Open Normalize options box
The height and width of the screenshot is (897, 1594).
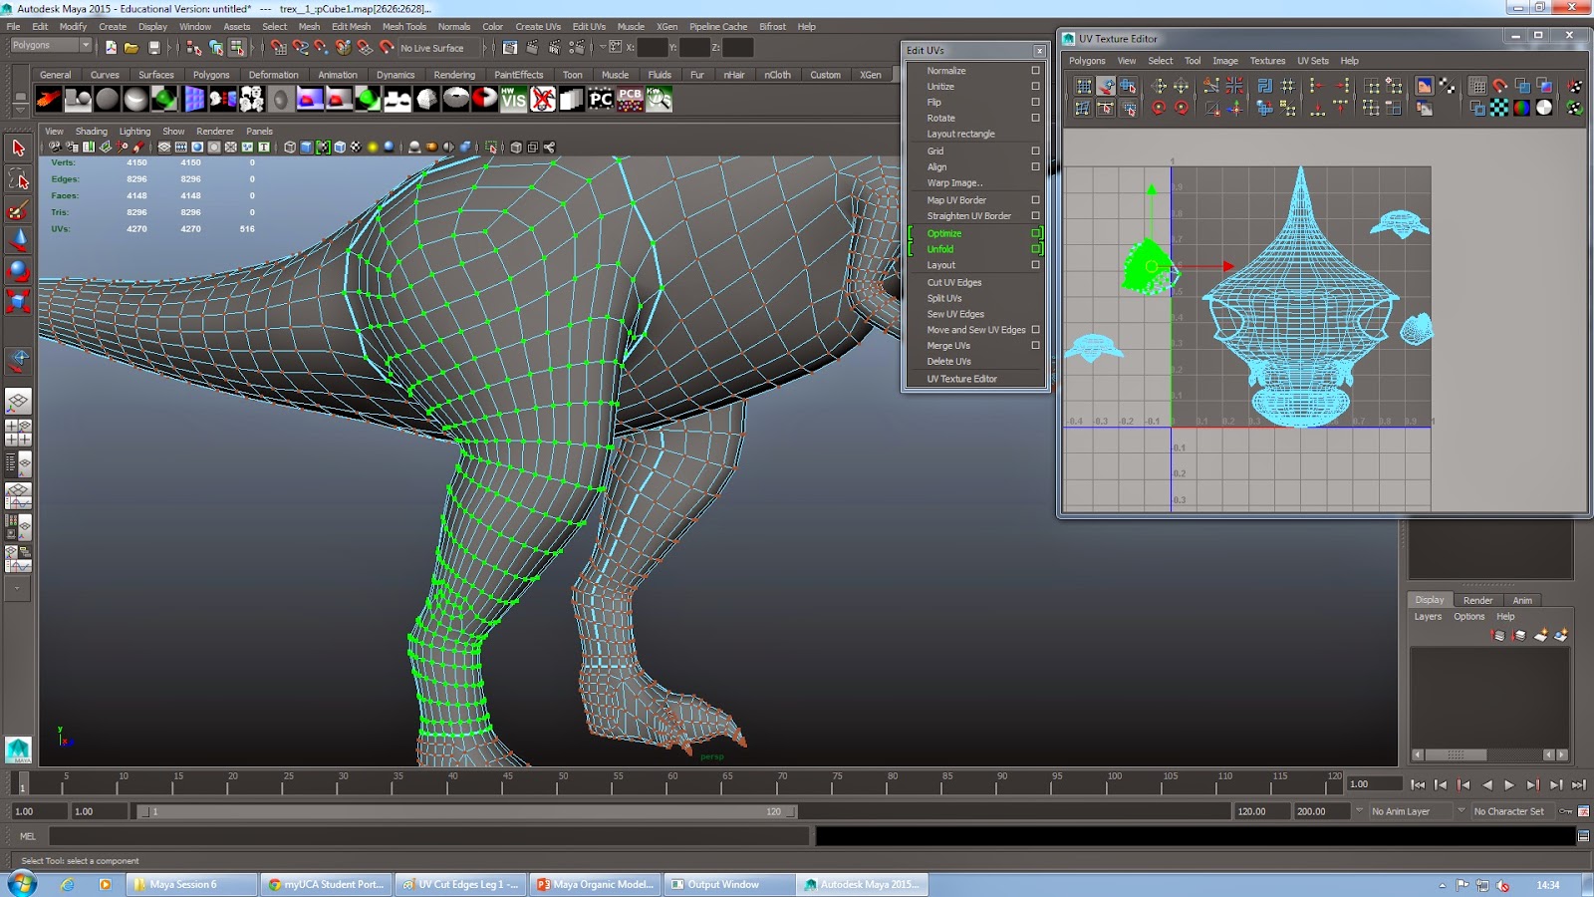coord(1035,71)
